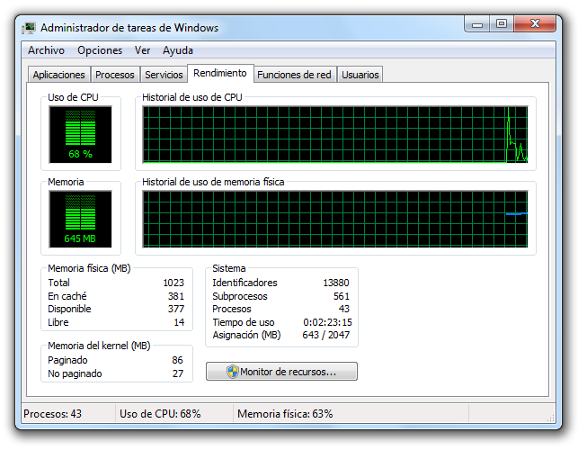This screenshot has width=578, height=450.
Task: Click the Paginado value 86
Action: click(177, 360)
